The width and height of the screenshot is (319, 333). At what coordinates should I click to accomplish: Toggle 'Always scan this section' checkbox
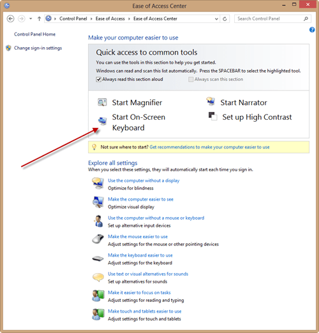coord(191,80)
